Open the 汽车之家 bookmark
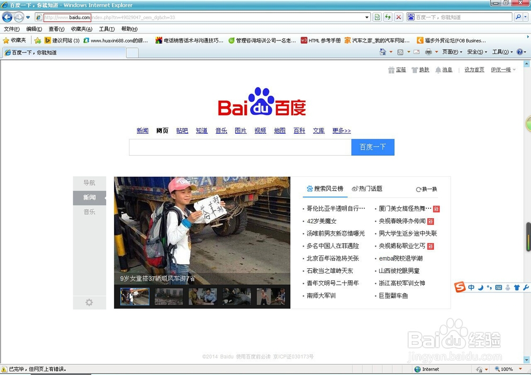This screenshot has width=531, height=375. click(377, 41)
